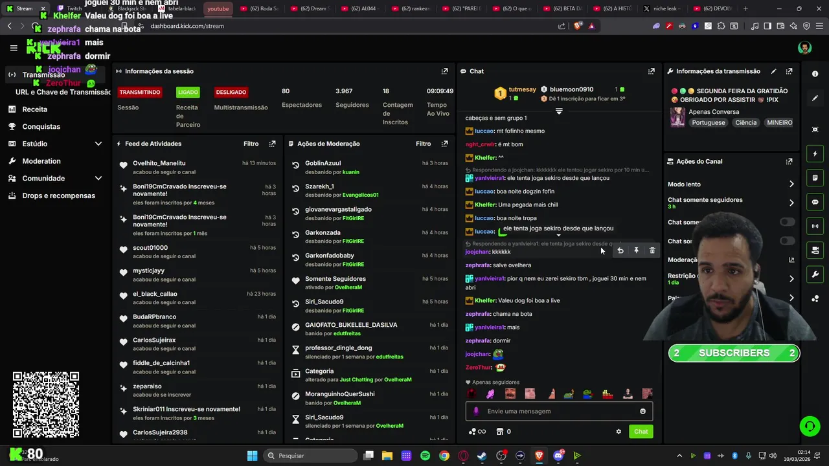Open the user avatar menu at the top right
Screen dimensions: 829x466
[x=804, y=48]
